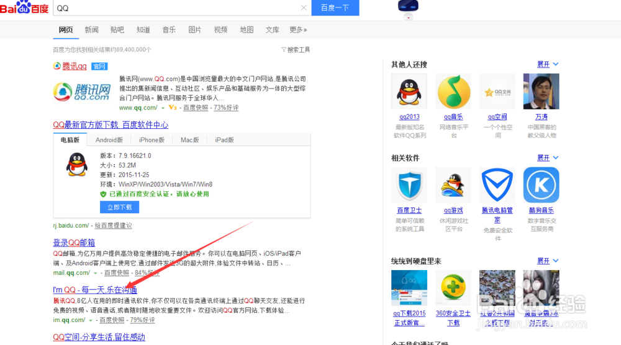This screenshot has width=621, height=345.
Task: Open the 地图 tab
Action: [247, 30]
